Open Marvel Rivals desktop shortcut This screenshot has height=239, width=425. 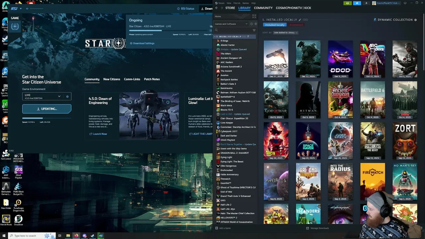6,220
